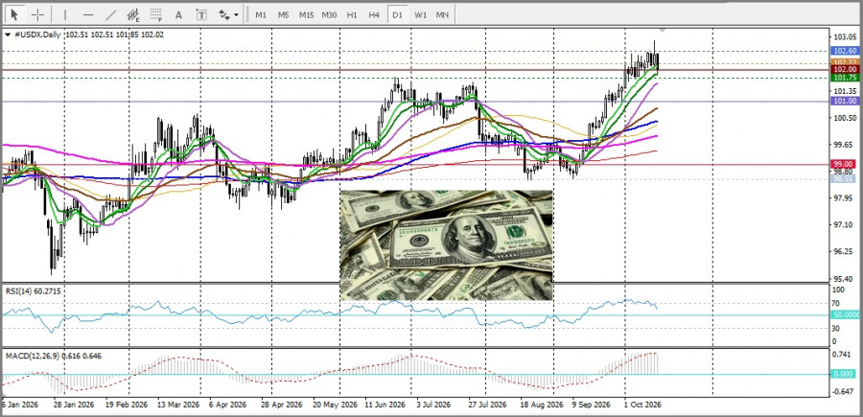Switch to H4 timeframe
This screenshot has height=417, width=863.
374,14
